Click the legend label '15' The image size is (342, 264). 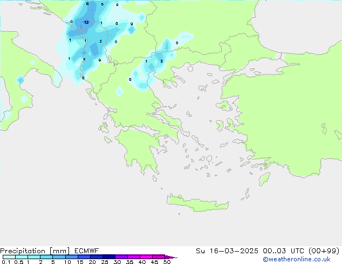tap(80, 262)
